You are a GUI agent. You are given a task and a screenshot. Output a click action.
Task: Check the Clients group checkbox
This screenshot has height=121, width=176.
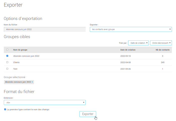pyautogui.click(x=7, y=62)
